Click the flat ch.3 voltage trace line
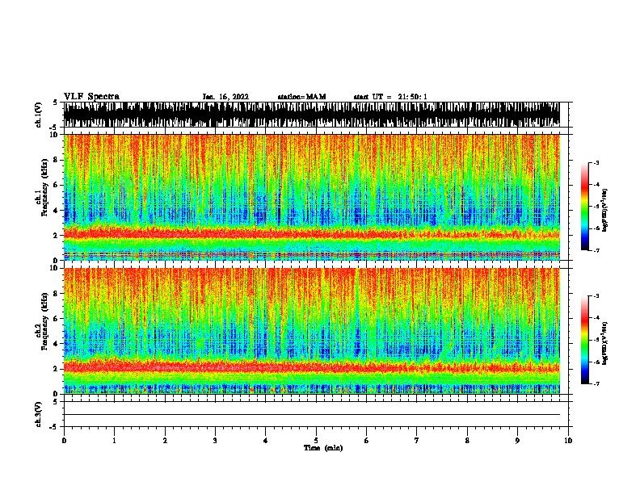This screenshot has height=494, width=640. click(312, 415)
